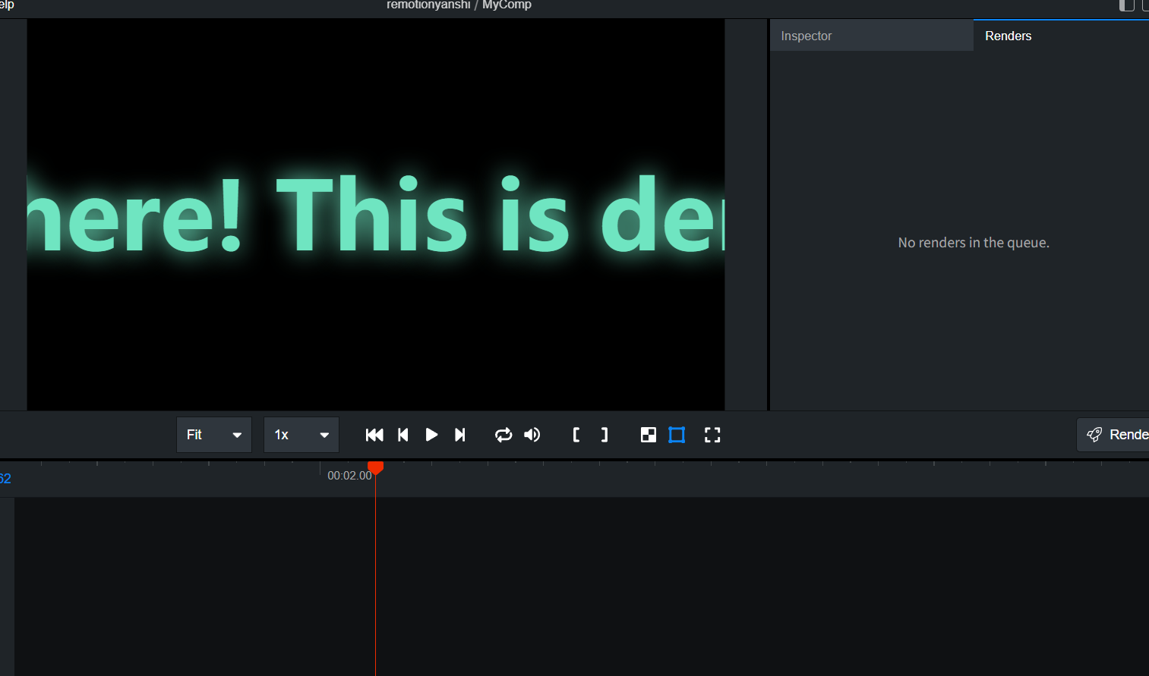This screenshot has height=676, width=1149.
Task: Play the composition preview
Action: (x=431, y=435)
